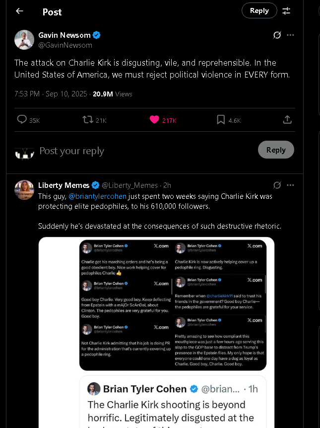Share the post via share icon
320x428 pixels.
(287, 120)
